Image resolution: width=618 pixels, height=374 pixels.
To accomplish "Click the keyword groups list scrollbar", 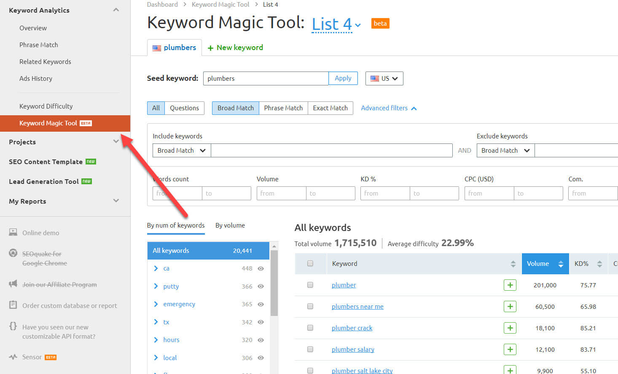I will (274, 283).
